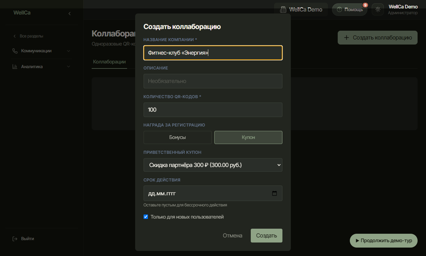Click the Продолжить демо-тур button
The width and height of the screenshot is (426, 256).
384,241
